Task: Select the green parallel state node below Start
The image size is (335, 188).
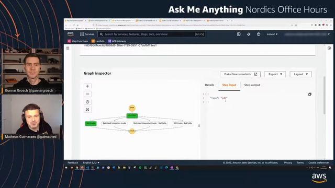Action: pos(132,116)
